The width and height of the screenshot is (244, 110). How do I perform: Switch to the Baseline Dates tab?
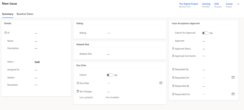click(x=25, y=14)
